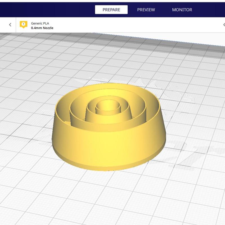Click the 0.4mm Nozzle label
Viewport: 225px width, 225px height.
[x=42, y=28]
